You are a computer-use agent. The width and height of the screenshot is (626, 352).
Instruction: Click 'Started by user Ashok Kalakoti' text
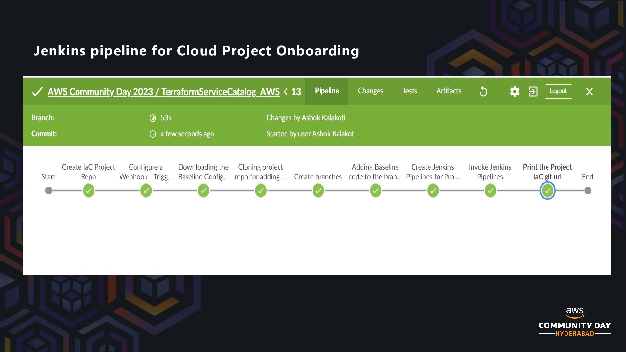tap(311, 134)
